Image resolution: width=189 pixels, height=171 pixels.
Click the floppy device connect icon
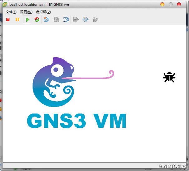tap(75, 20)
